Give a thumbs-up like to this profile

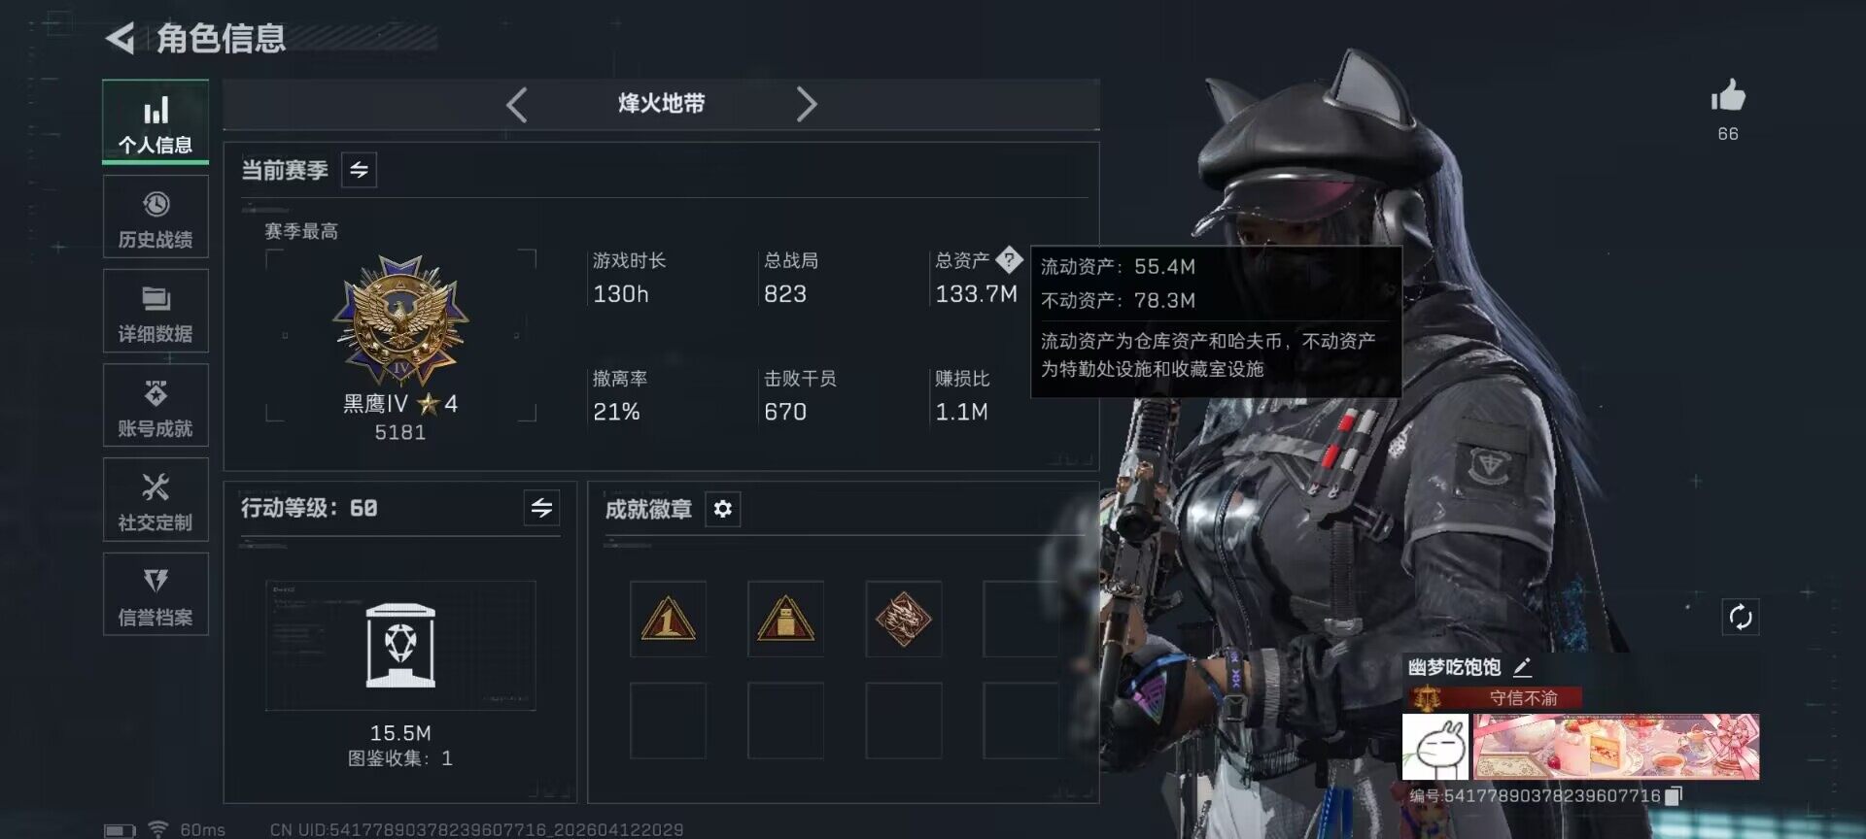point(1728,96)
